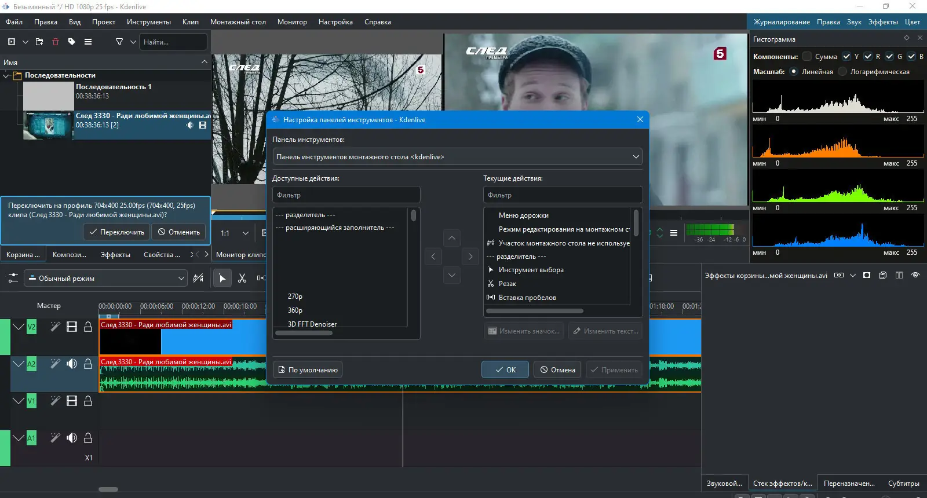
Task: Switch to the Эффекты tab
Action: (115, 255)
